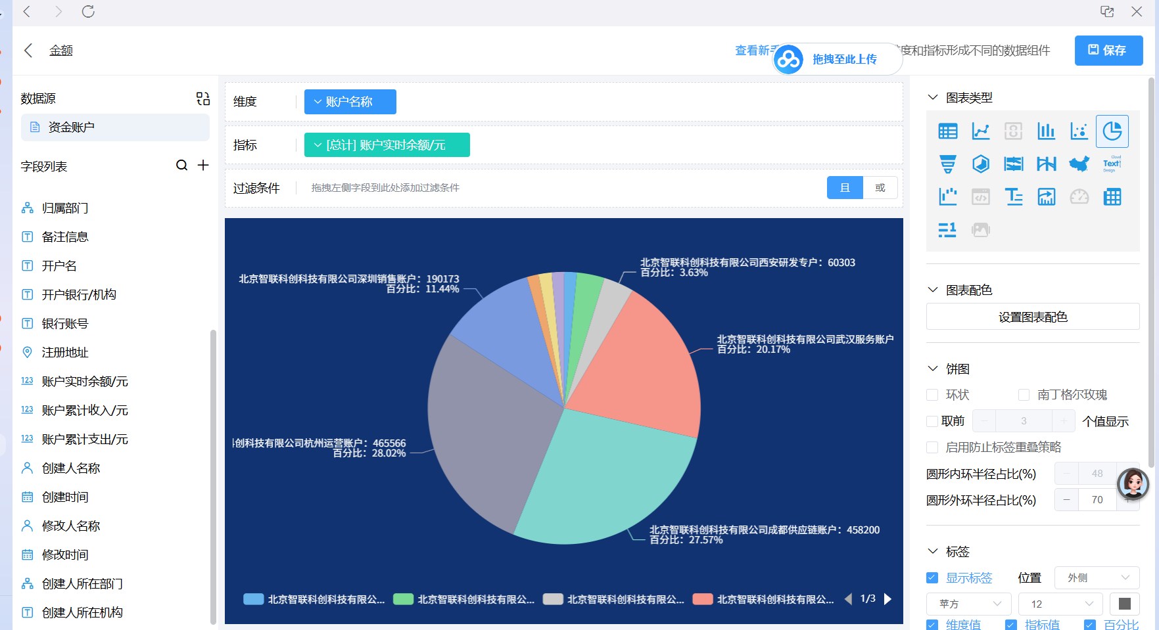
Task: Open the label position 外侧 dropdown
Action: click(x=1097, y=578)
